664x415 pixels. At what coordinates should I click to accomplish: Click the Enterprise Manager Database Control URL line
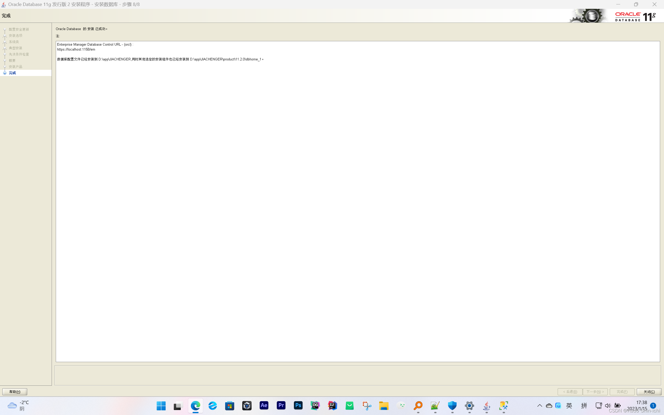click(95, 44)
